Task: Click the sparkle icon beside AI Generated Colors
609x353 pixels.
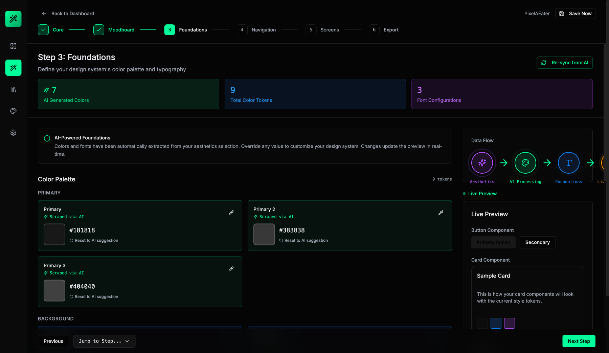Action: pyautogui.click(x=46, y=90)
